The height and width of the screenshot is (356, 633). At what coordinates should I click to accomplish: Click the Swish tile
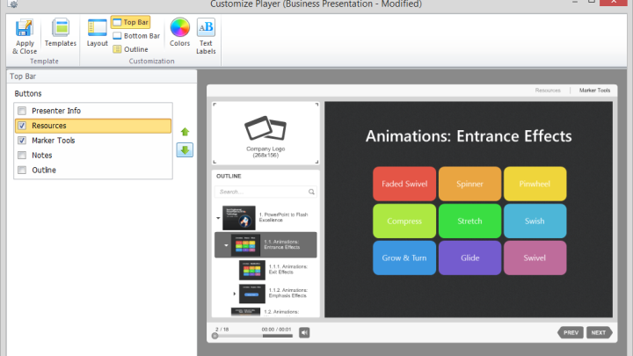[535, 222]
